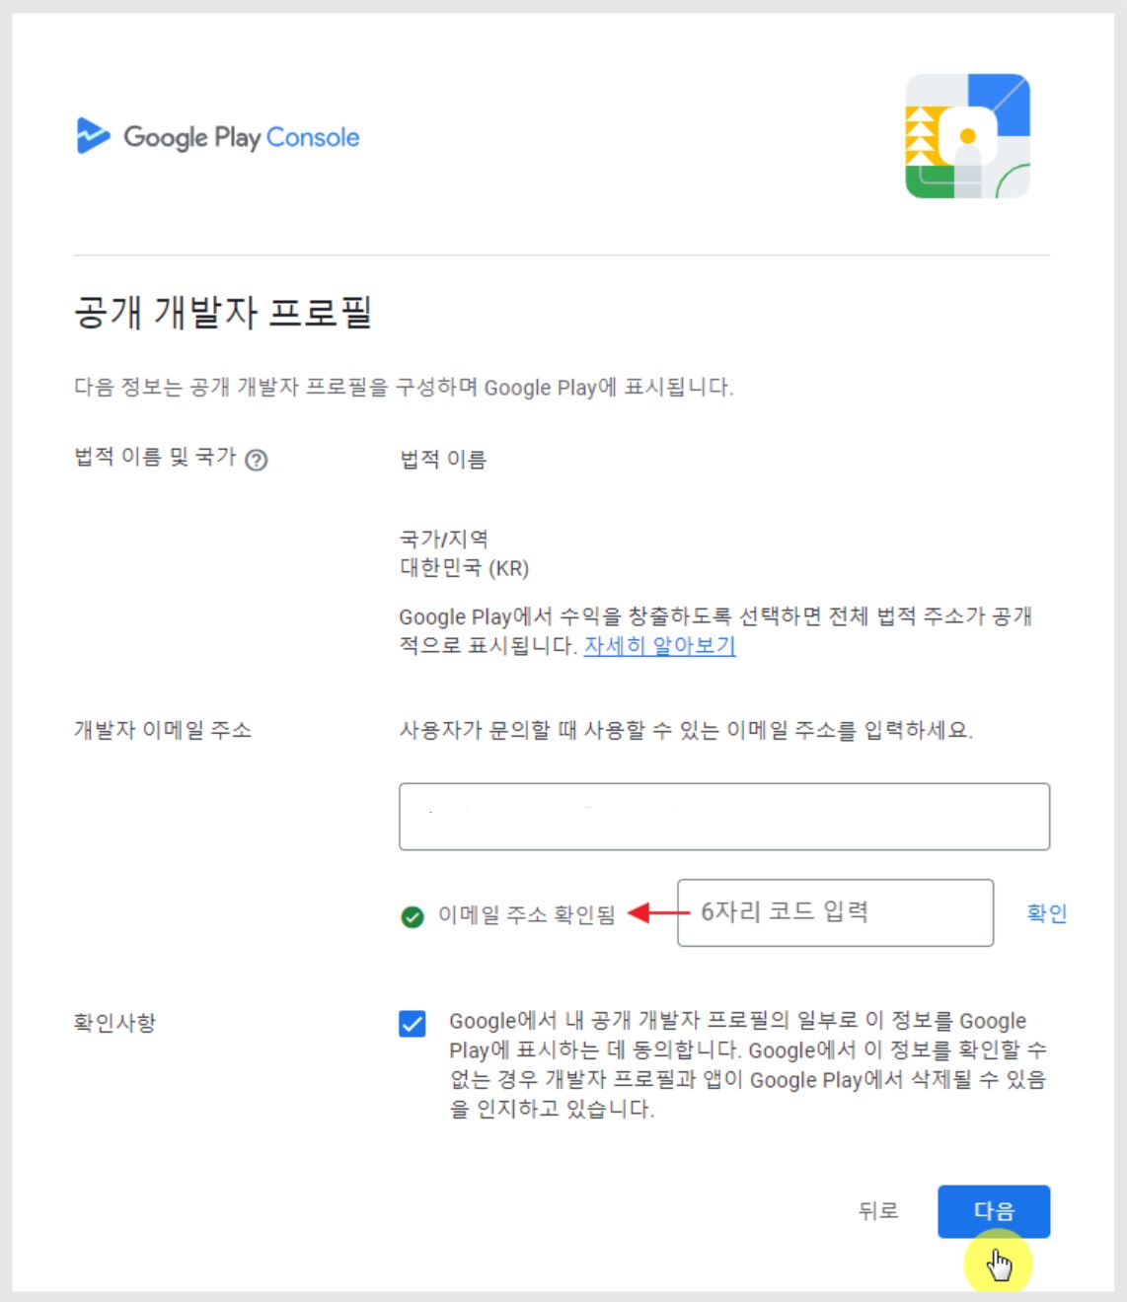Click the 확인 link beside the code field
Image resolution: width=1127 pixels, height=1302 pixels.
click(1046, 913)
